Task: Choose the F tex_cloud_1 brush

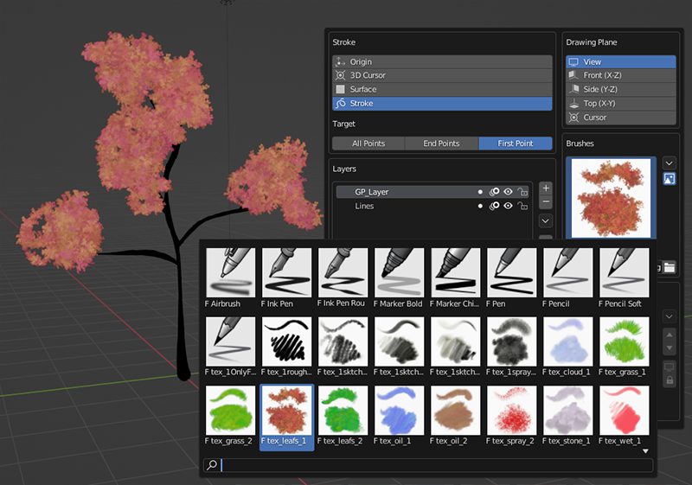Action: [567, 341]
